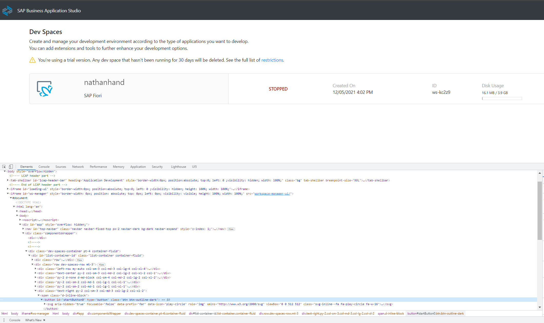This screenshot has height=323, width=544.
Task: Expand the tab-shellbar lcap-header-bar node
Action: (8, 180)
